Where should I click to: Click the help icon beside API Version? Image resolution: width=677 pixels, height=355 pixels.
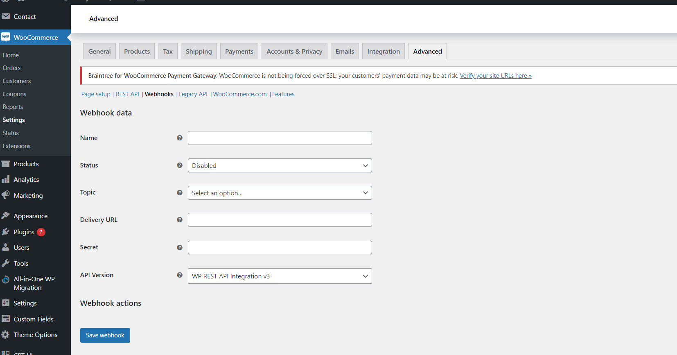click(180, 275)
